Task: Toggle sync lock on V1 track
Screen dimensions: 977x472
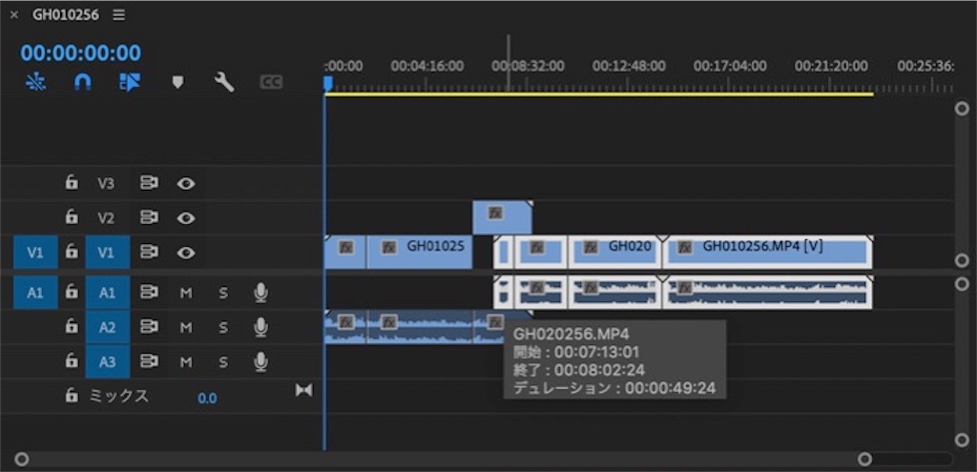Action: coord(148,252)
